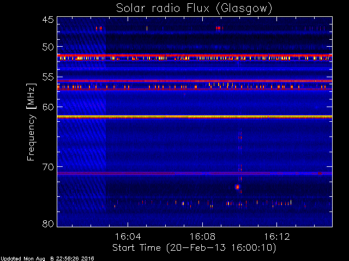Click the bright red burst spot near 73 MHz
This screenshot has height=261, width=349.
tap(238, 187)
